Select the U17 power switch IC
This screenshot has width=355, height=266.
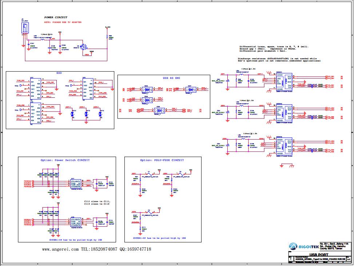pyautogui.click(x=76, y=184)
